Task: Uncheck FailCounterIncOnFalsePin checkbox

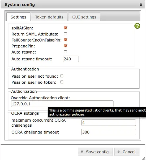Action: [x=65, y=40]
